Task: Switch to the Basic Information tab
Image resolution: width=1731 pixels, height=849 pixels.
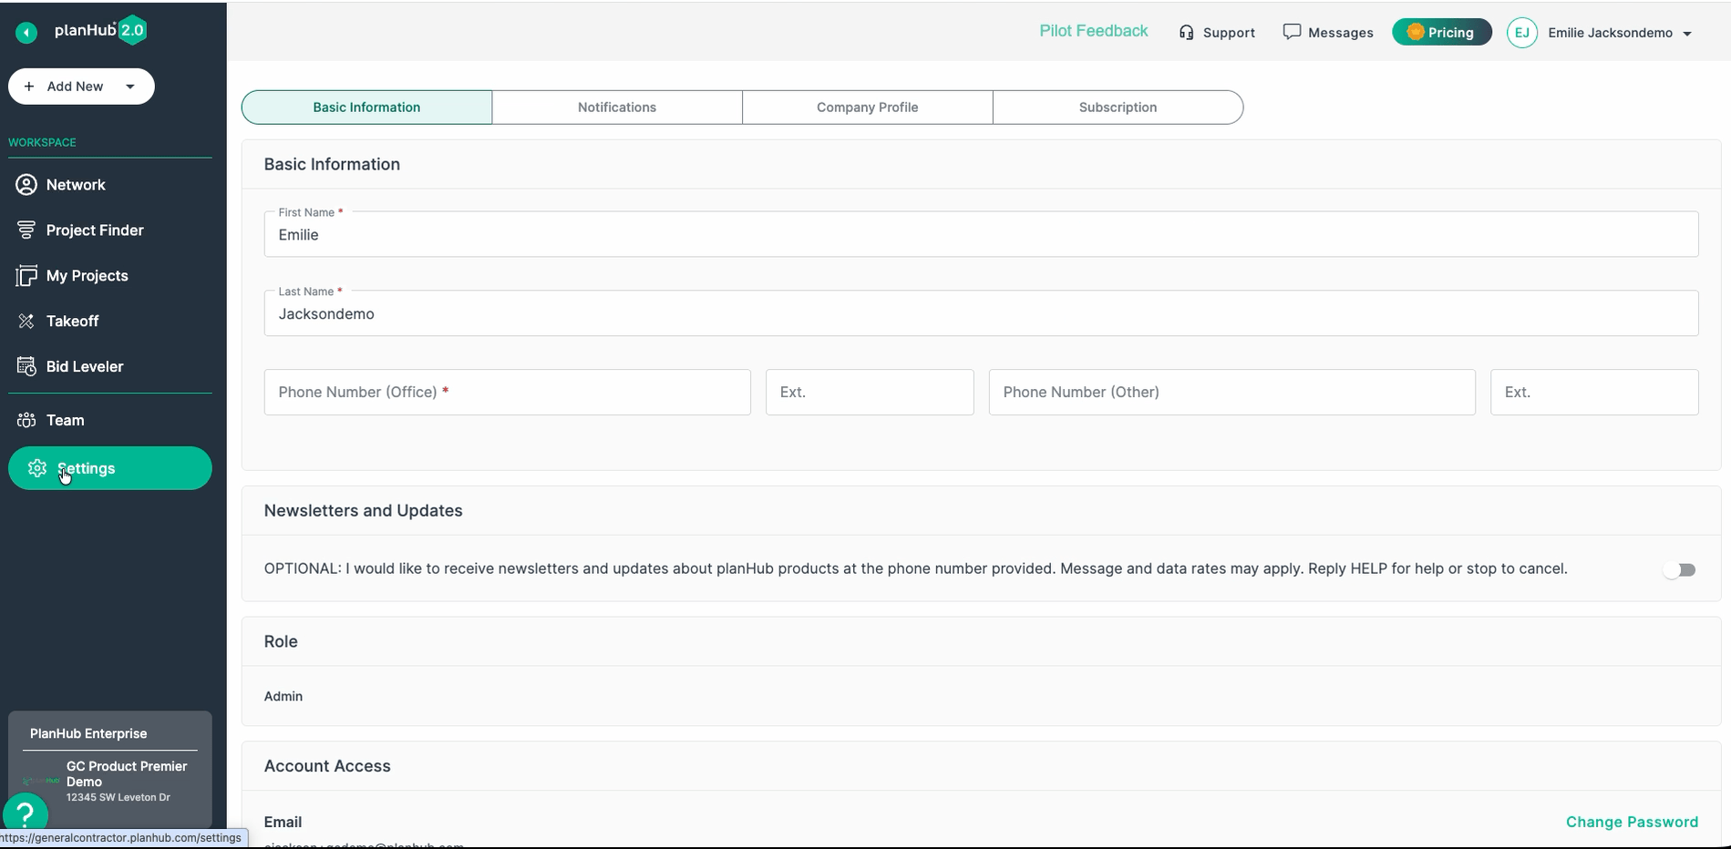Action: click(x=366, y=107)
